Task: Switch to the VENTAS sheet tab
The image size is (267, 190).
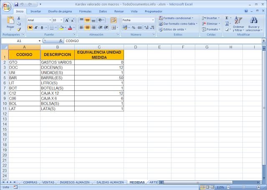Action: tap(48, 182)
